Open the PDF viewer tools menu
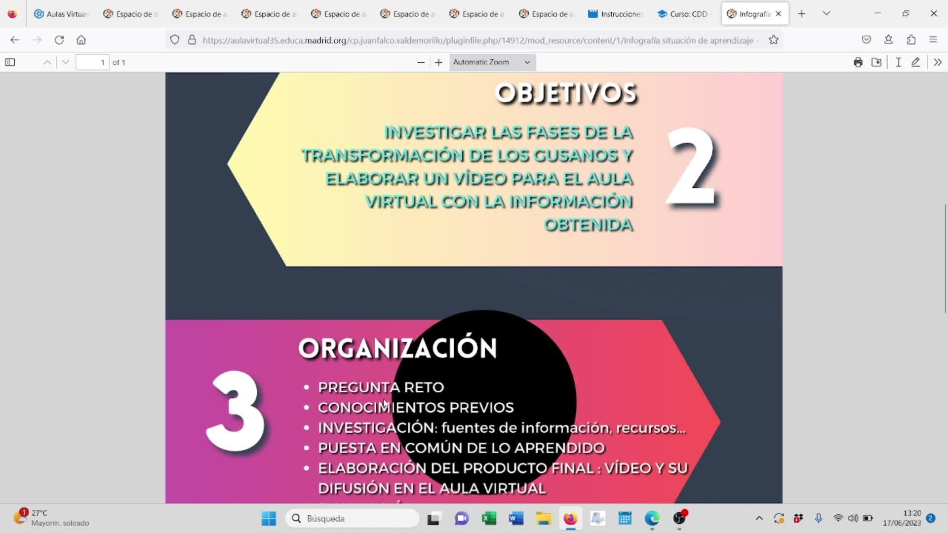Image resolution: width=948 pixels, height=533 pixels. pos(938,62)
